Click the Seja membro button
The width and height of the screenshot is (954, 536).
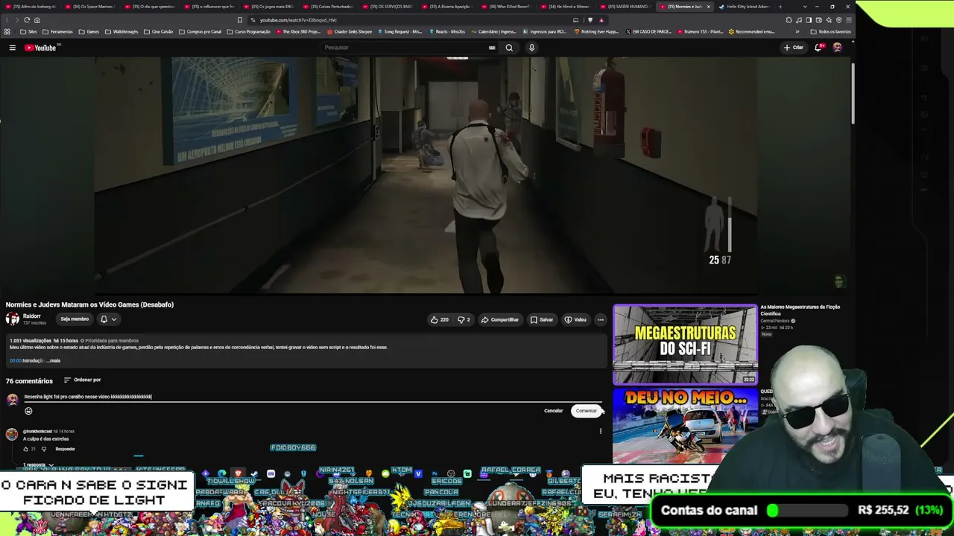[x=75, y=319]
